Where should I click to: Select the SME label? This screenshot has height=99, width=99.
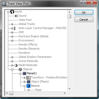click(21, 32)
